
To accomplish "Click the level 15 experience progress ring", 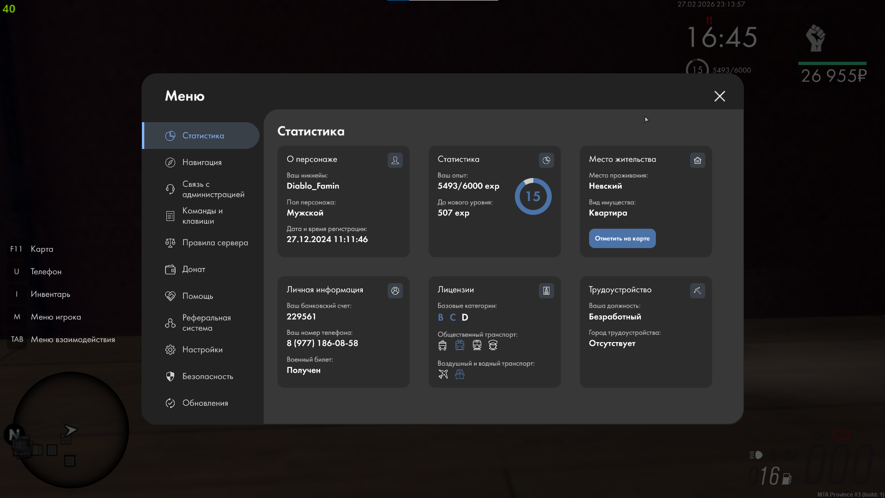I will pos(533,196).
